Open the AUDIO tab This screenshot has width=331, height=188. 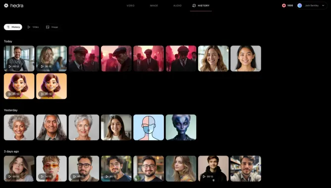(177, 5)
